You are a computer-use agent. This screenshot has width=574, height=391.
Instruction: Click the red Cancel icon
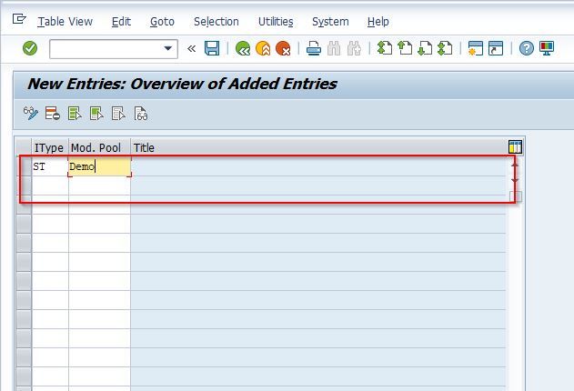coord(283,48)
